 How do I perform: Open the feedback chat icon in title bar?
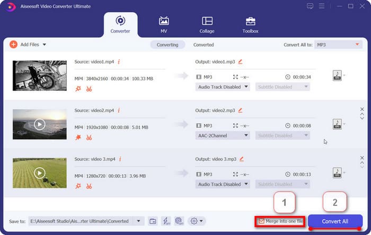(310, 6)
